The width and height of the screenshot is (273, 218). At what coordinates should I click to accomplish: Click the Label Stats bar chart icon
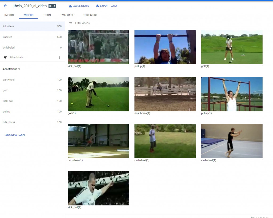pyautogui.click(x=70, y=6)
